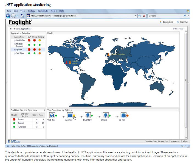Go to browser Home icon
The height and width of the screenshot is (163, 195).
(x=22, y=16)
